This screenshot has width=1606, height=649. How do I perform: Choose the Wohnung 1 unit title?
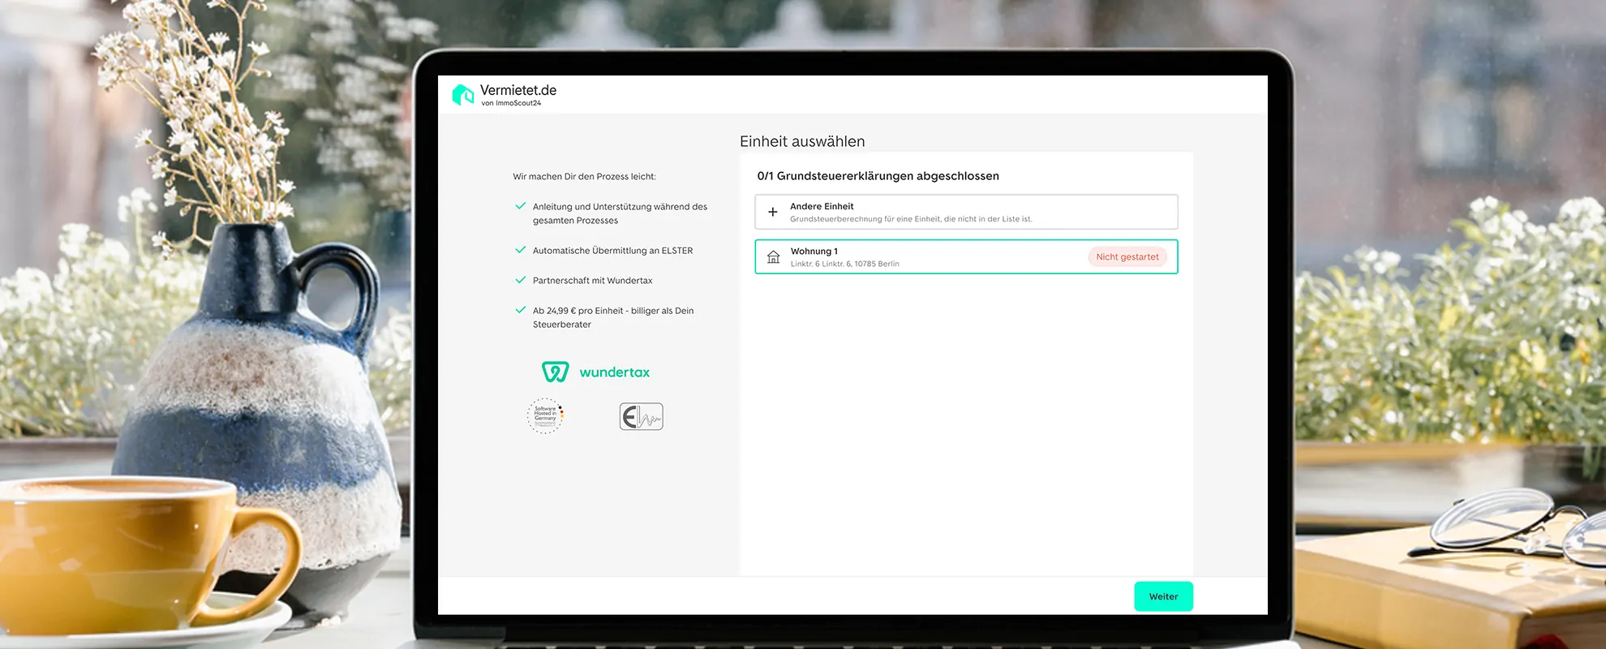(814, 251)
